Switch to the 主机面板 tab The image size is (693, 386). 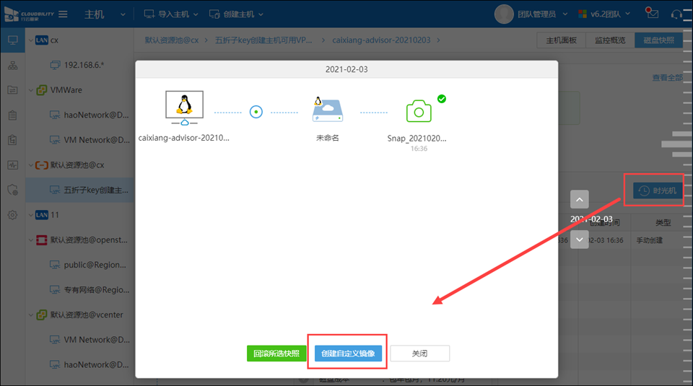(562, 40)
